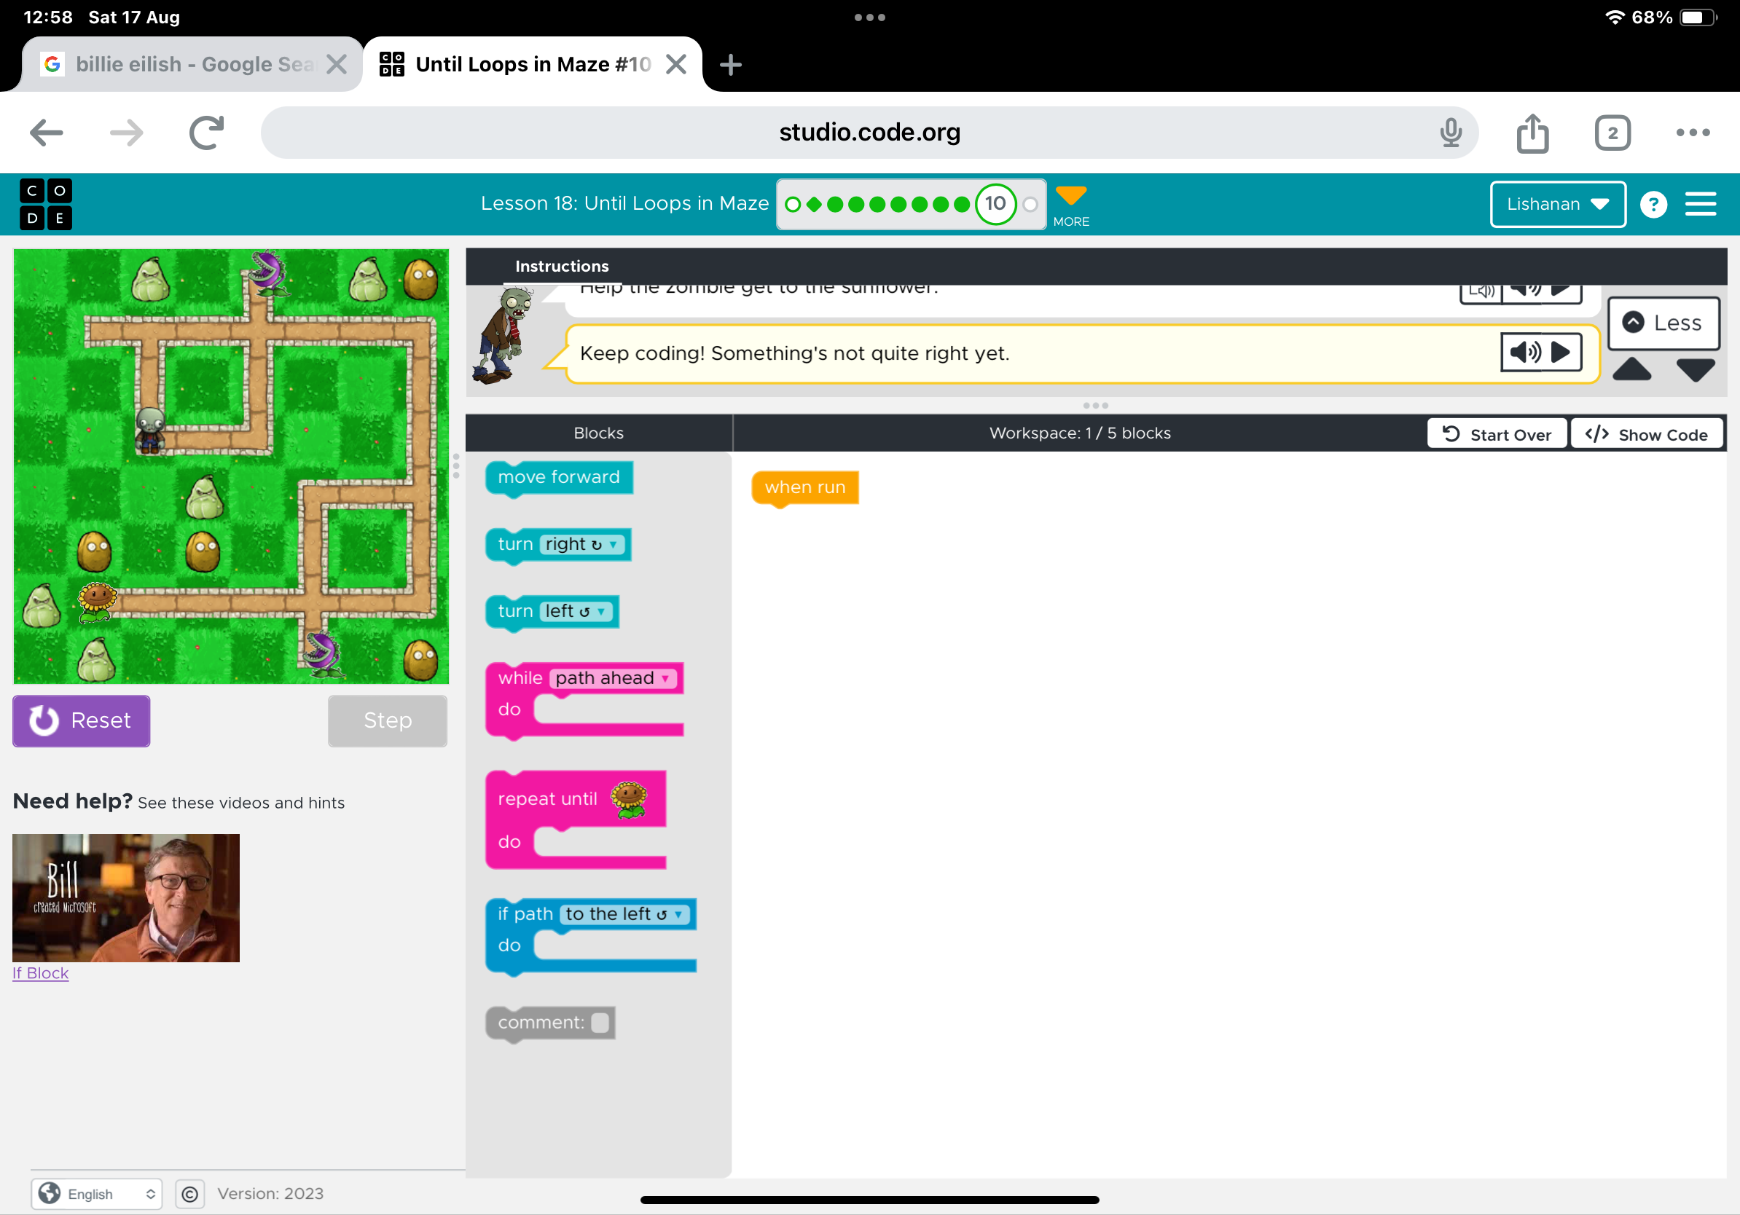Switch to billie eilish Google Search tab
Viewport: 1740px width, 1215px height.
pyautogui.click(x=182, y=64)
